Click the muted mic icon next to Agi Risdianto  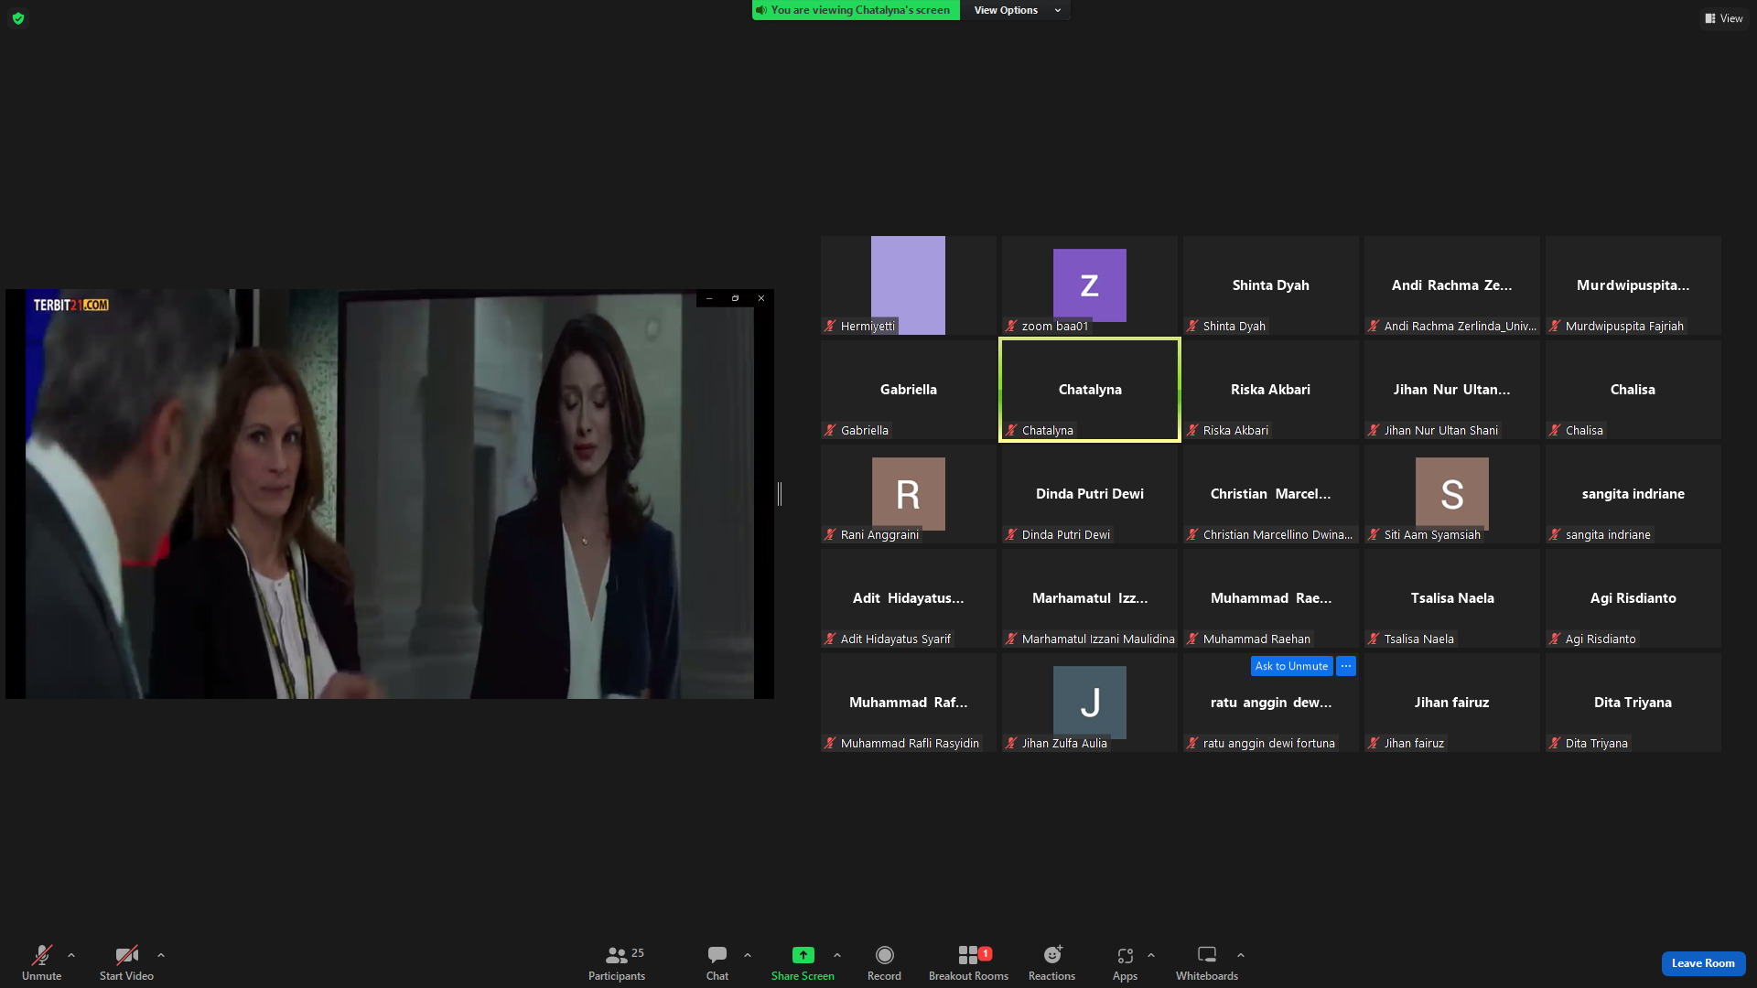(x=1555, y=639)
